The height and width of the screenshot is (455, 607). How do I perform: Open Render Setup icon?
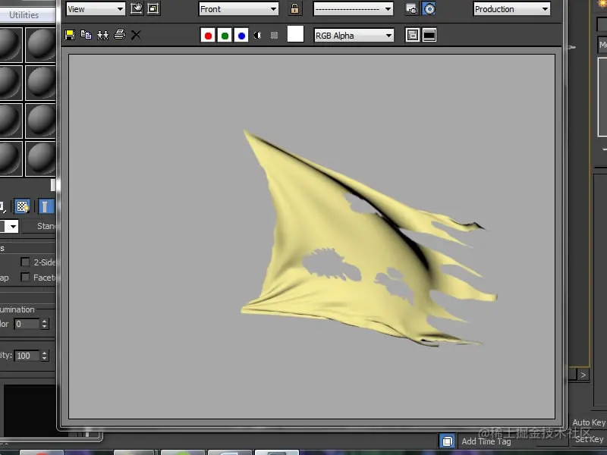click(x=411, y=8)
